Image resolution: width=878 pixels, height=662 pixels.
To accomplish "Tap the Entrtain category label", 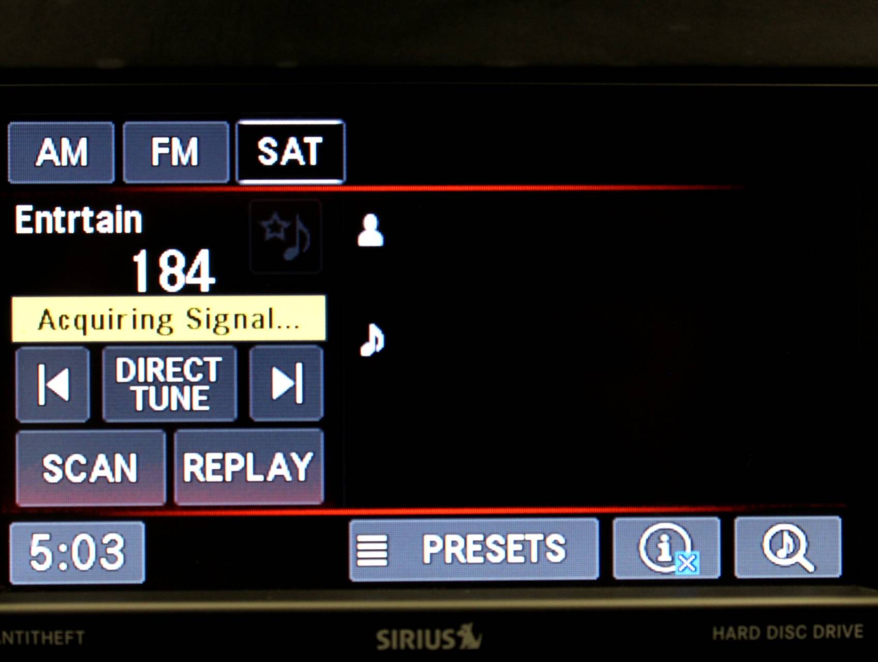I will 79,220.
